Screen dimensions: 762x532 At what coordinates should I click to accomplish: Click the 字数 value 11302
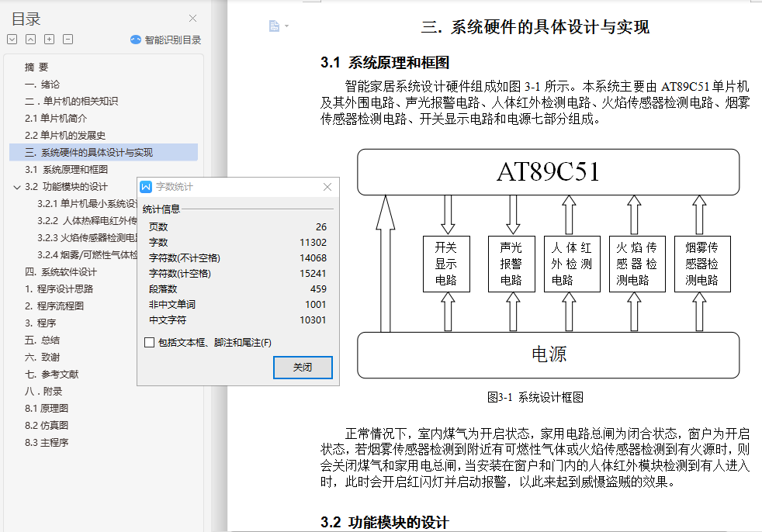(x=313, y=243)
